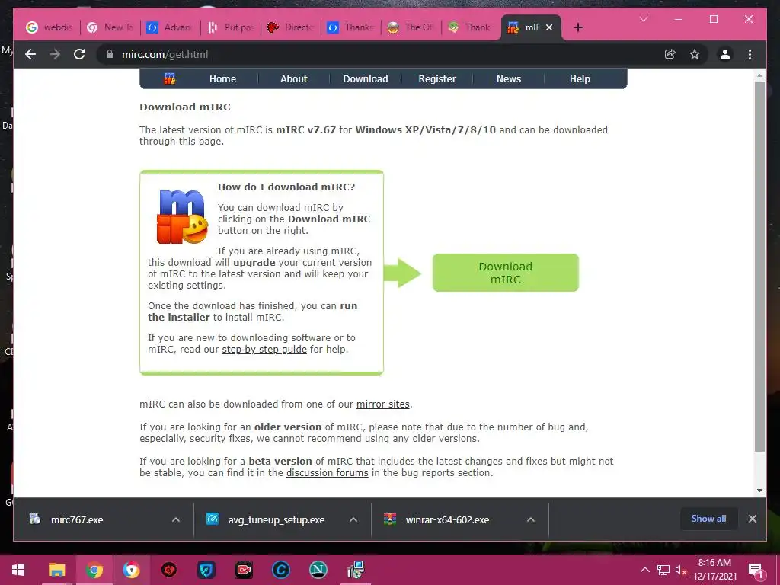Open the News page in site navigation
The image size is (780, 585).
tap(508, 78)
